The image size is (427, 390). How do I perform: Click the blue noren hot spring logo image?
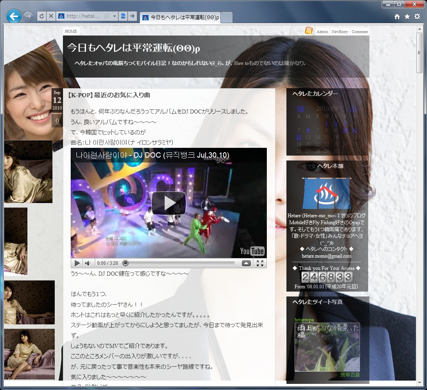pos(326,193)
